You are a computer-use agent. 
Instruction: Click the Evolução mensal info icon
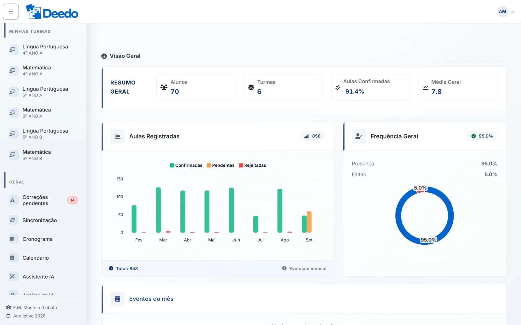[x=284, y=268]
